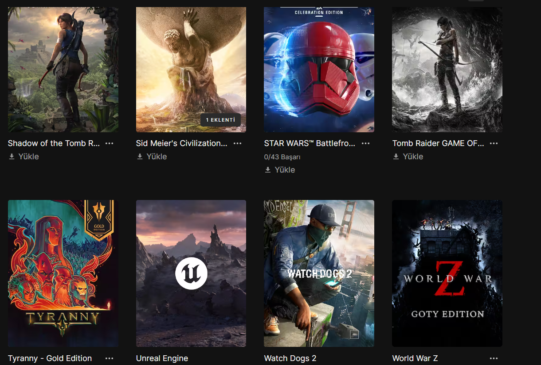Open more options for Sid Meier's Civilization
Screen dimensions: 541x365
[x=238, y=143]
